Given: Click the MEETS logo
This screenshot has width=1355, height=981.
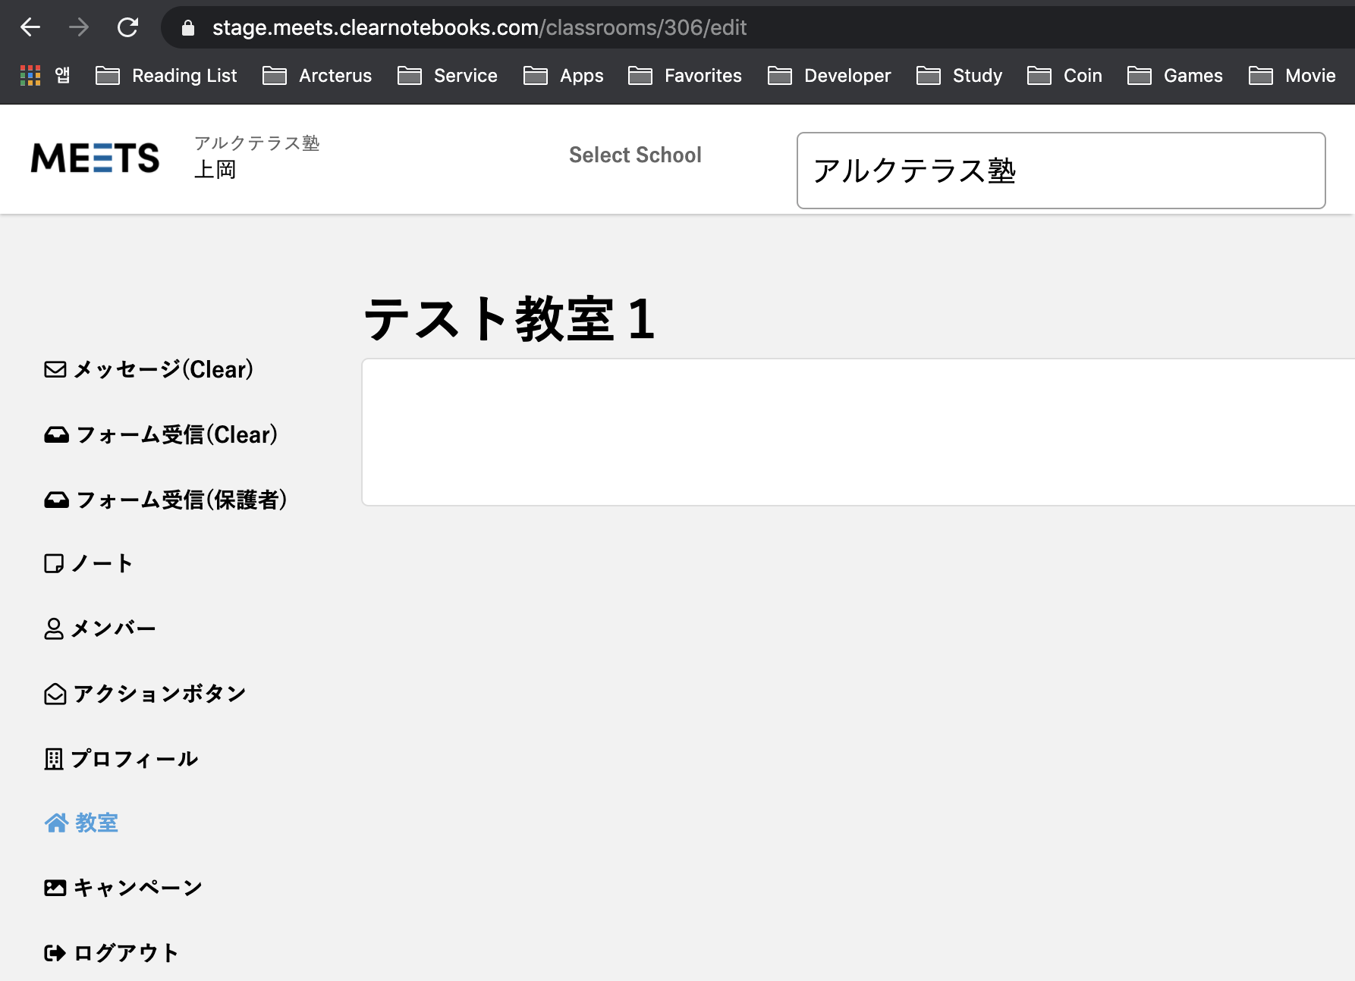Looking at the screenshot, I should 95,158.
